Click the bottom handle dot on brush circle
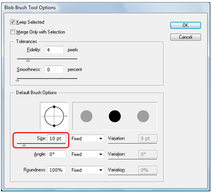Image resolution: width=212 pixels, height=193 pixels. pos(54,125)
